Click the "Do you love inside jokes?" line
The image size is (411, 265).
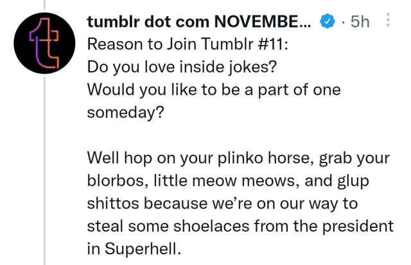[x=173, y=67]
